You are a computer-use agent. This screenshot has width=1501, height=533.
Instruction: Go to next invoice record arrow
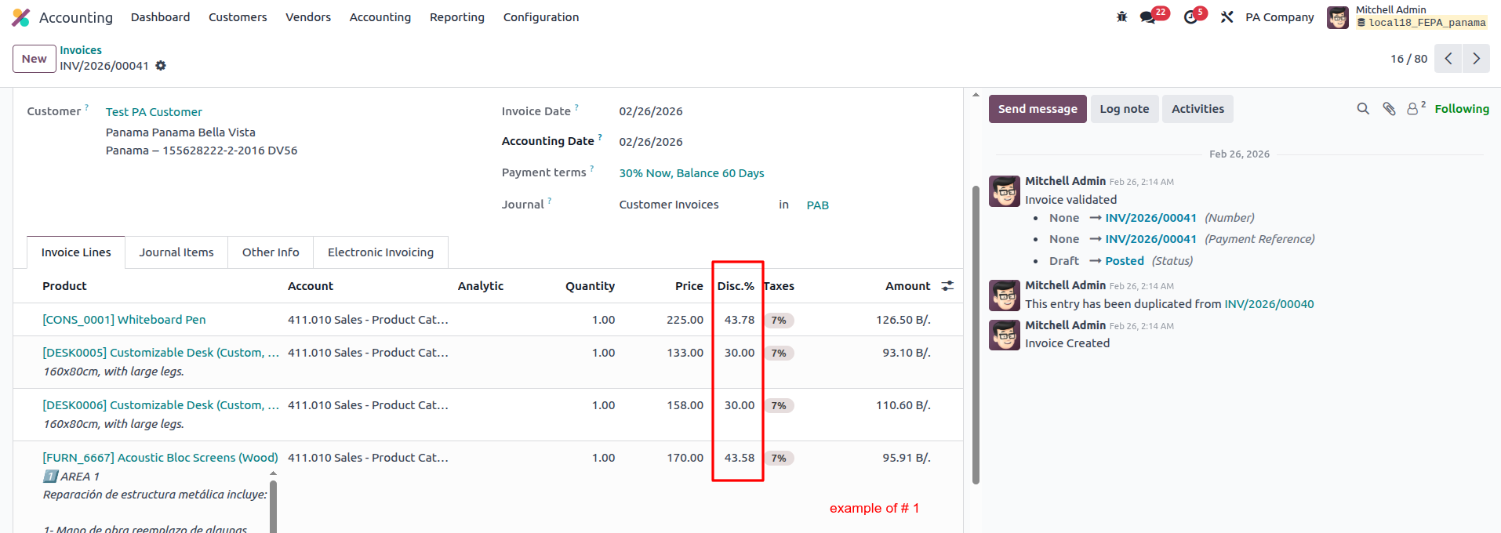(x=1476, y=59)
